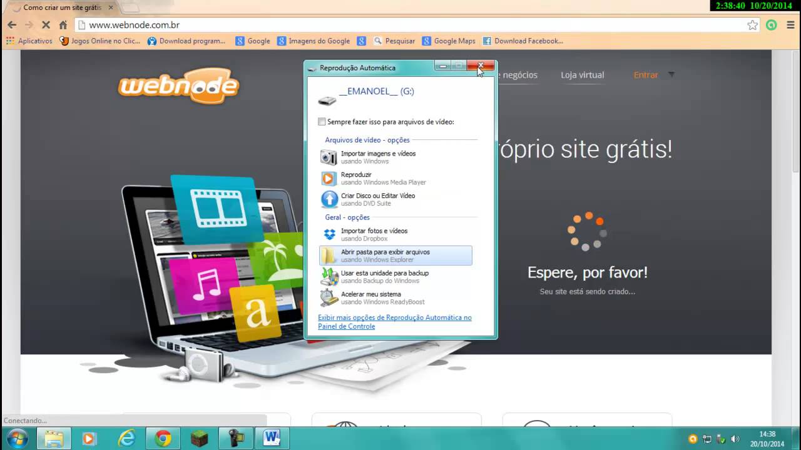This screenshot has height=450, width=801.
Task: Click volume speaker tray icon
Action: click(735, 439)
